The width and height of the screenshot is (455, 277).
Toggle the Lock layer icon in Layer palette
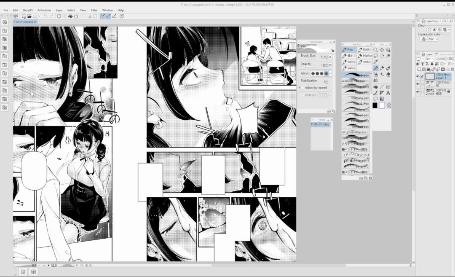(432, 64)
